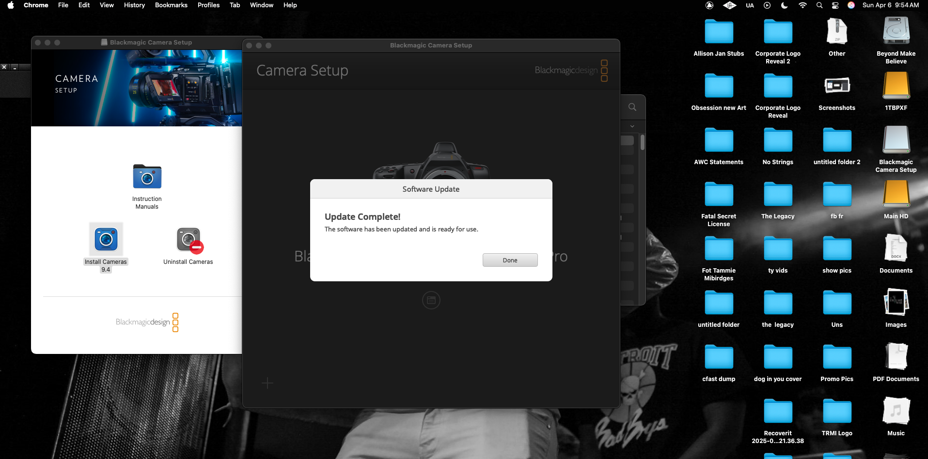Select Promo Pics folder

point(837,357)
